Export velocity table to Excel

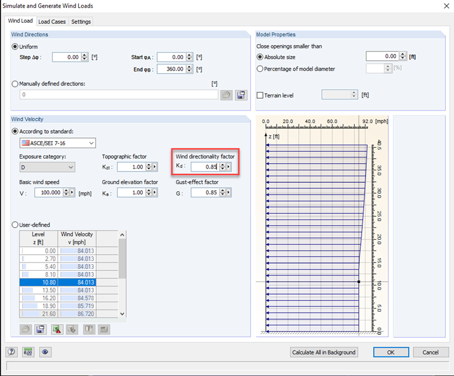tap(57, 329)
